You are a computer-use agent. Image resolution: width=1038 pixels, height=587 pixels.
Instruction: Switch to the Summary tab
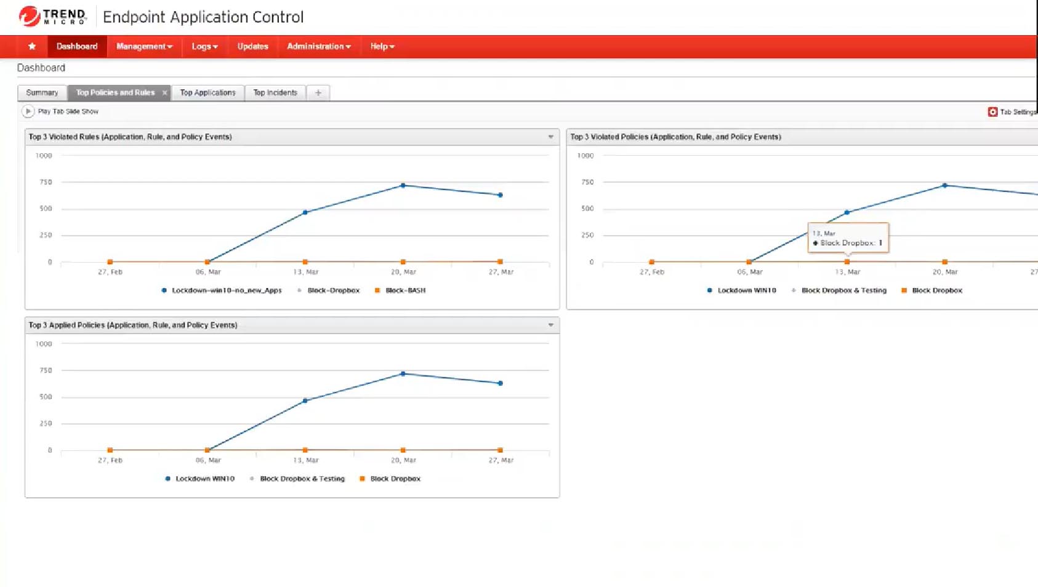[42, 93]
